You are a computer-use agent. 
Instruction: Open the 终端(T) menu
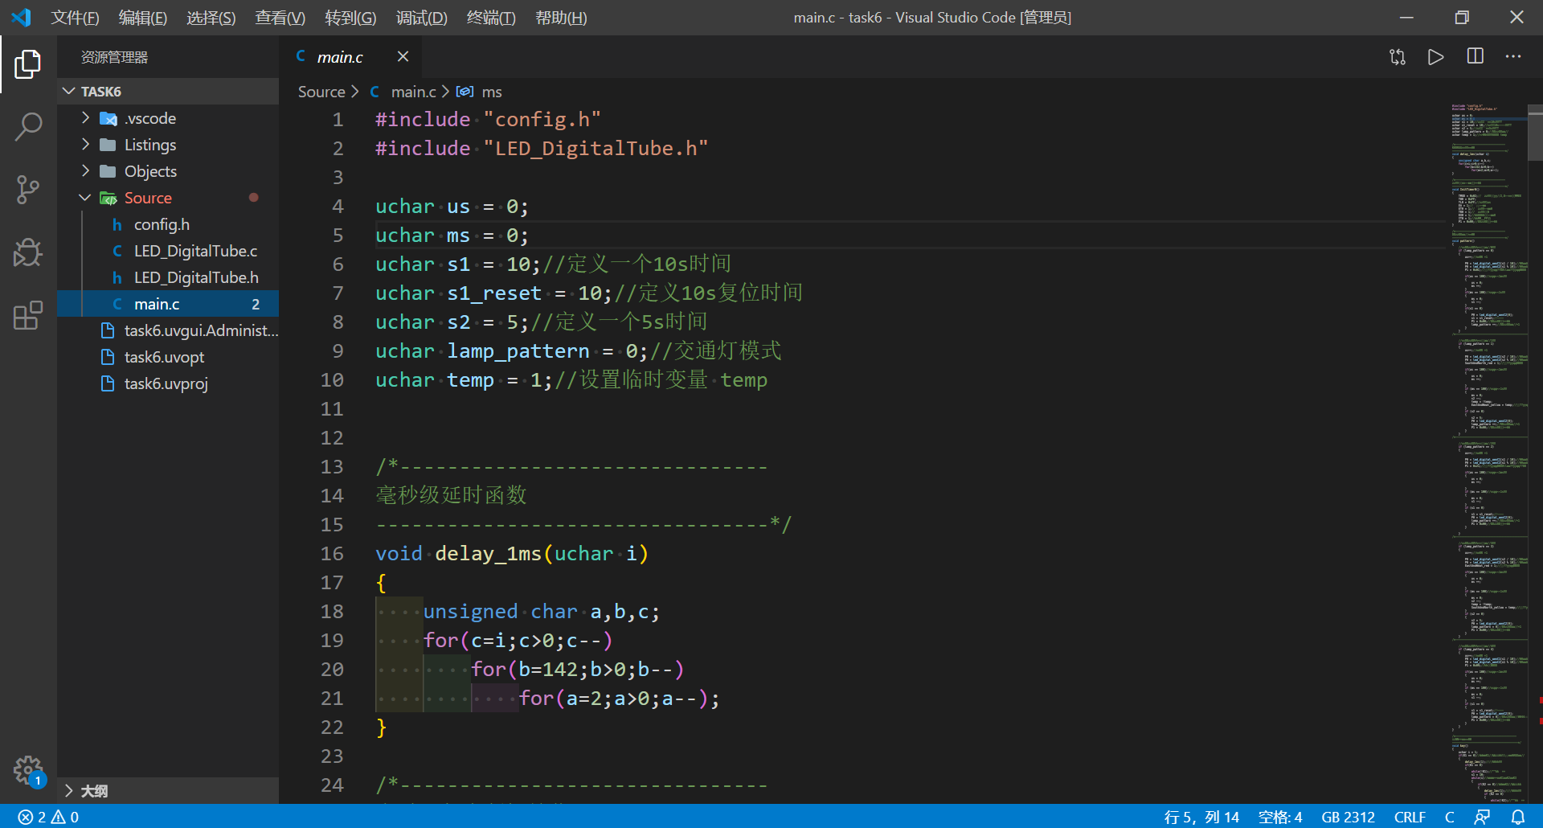pos(491,18)
